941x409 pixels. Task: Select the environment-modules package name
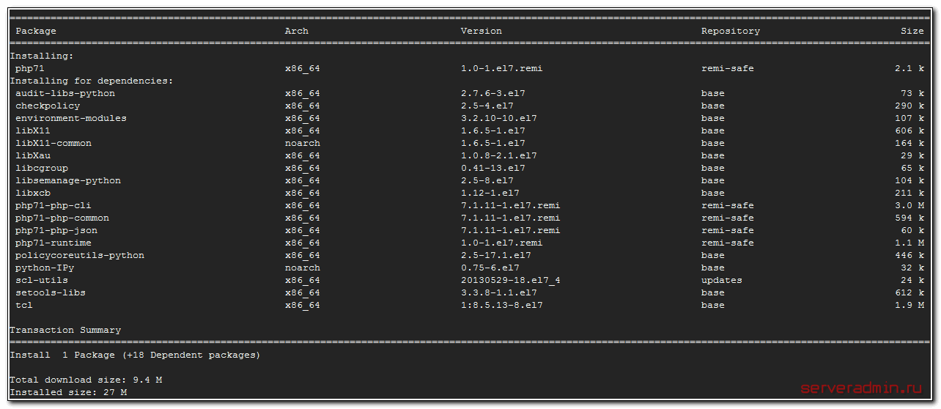tap(71, 118)
